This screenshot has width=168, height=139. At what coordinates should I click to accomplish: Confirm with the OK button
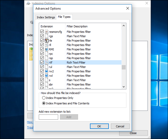(99, 126)
